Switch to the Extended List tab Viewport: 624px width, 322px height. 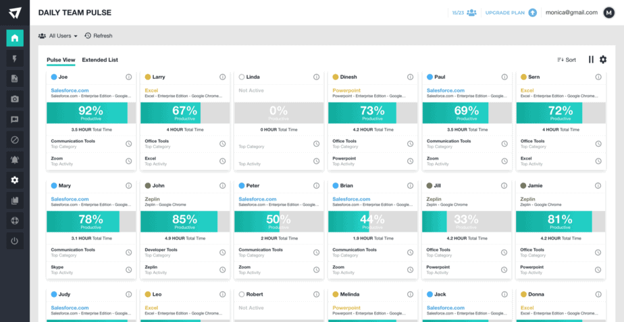100,60
